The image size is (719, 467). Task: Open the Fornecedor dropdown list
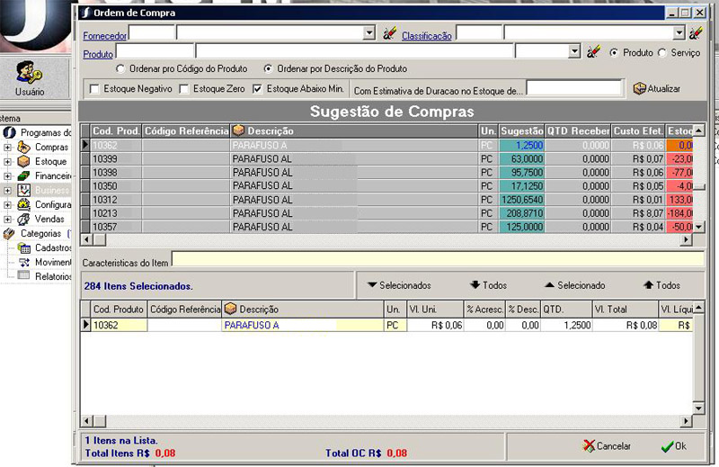click(368, 33)
